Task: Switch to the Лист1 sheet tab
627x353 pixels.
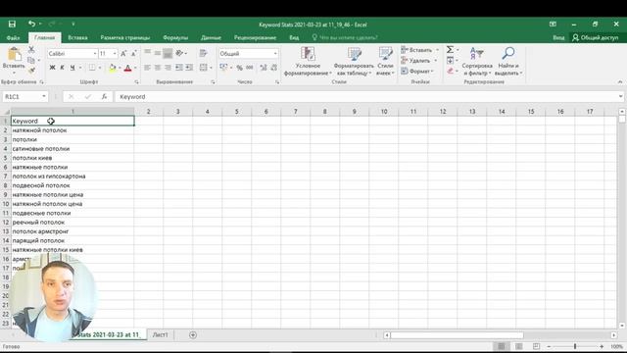Action: click(161, 335)
